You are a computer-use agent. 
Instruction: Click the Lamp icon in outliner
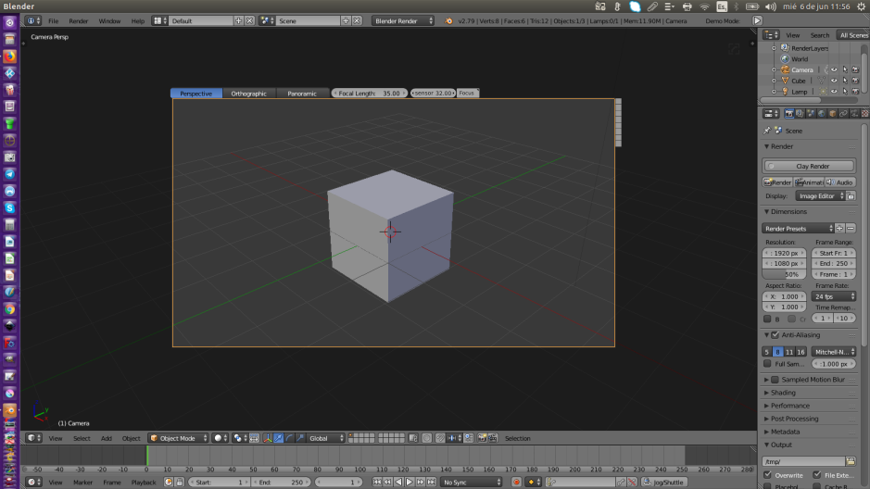[785, 92]
